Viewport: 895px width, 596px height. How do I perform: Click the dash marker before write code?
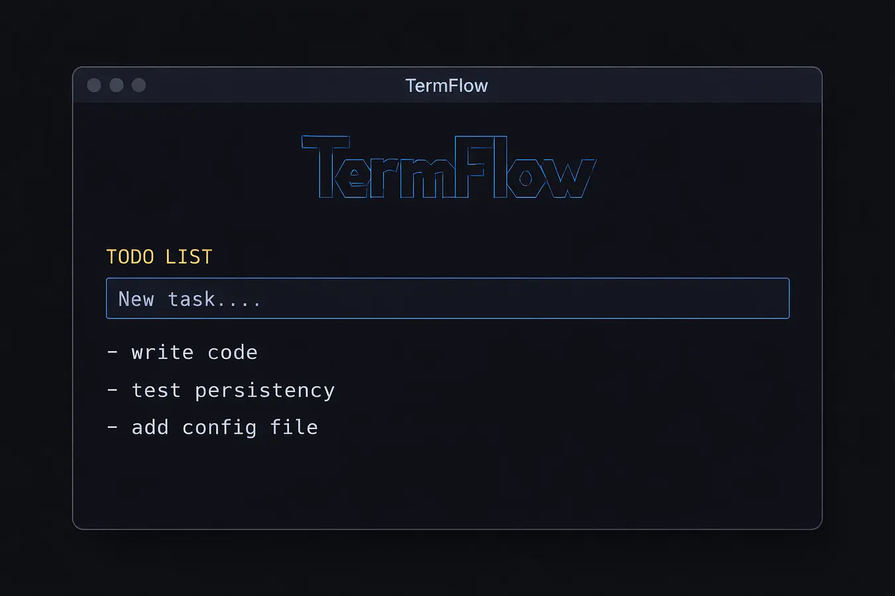[113, 352]
